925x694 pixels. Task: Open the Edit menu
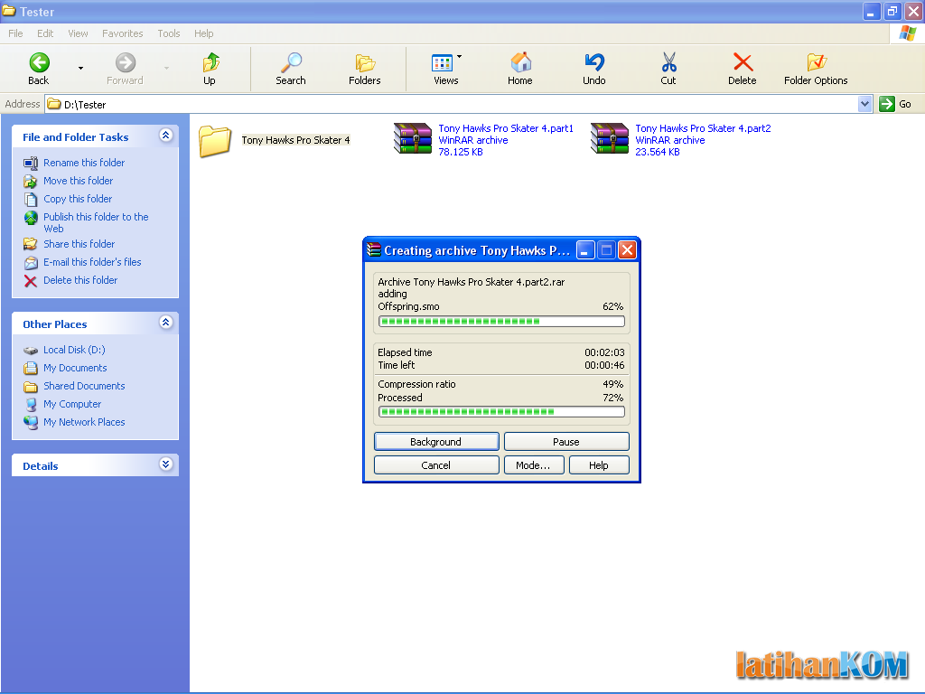point(45,33)
